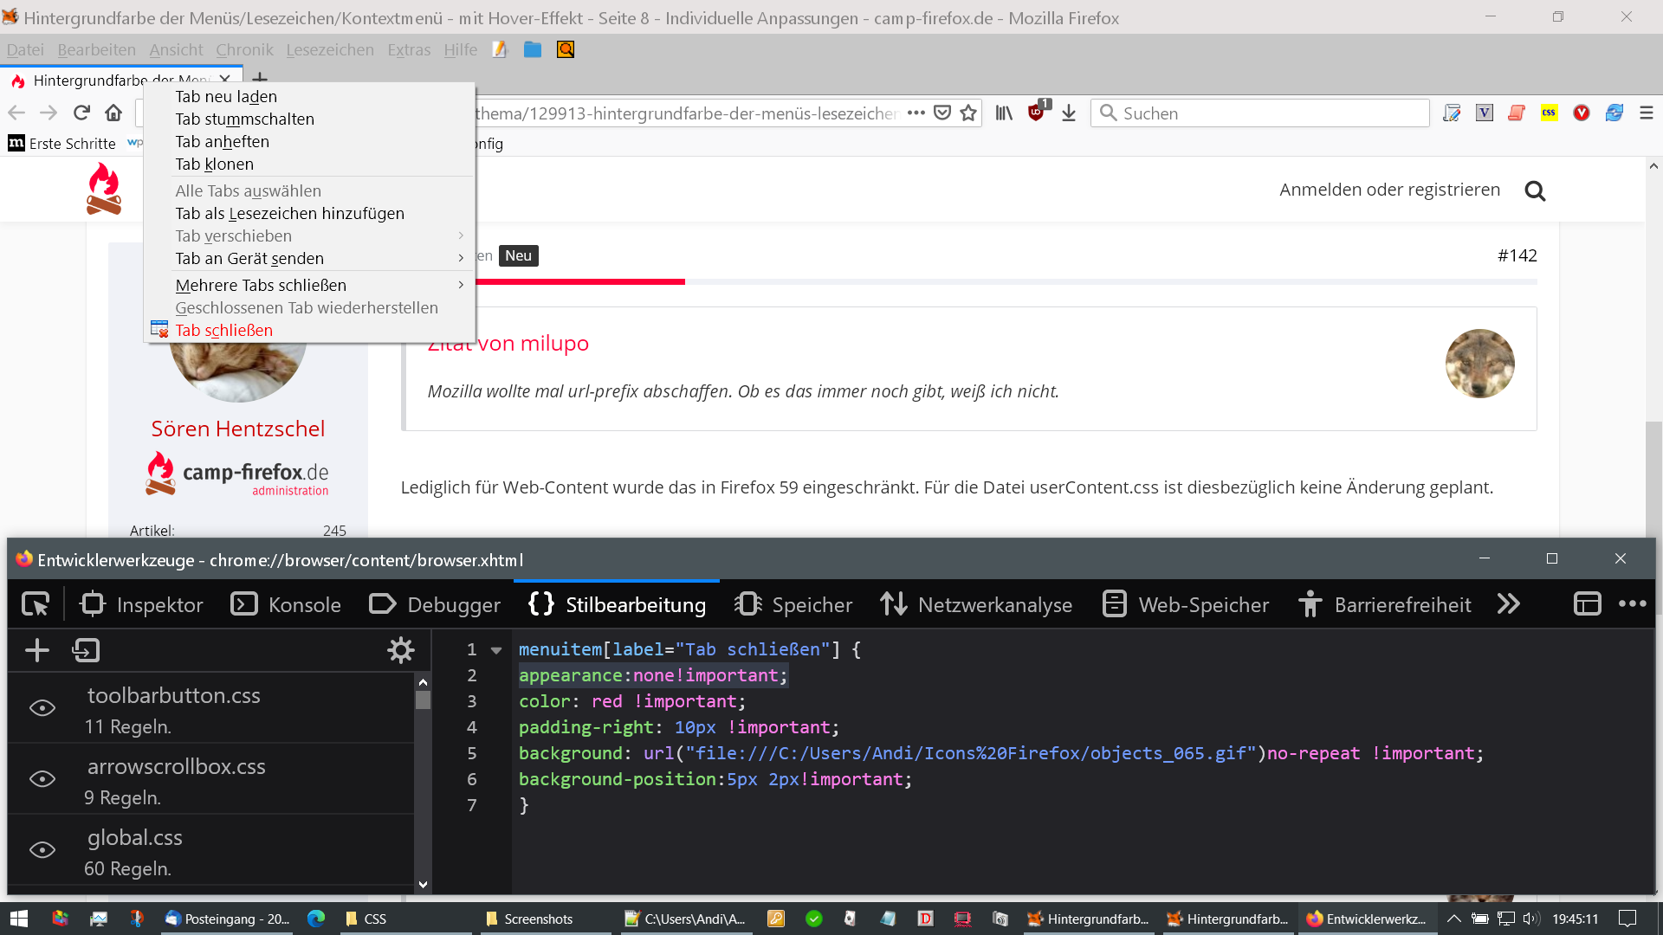This screenshot has height=935, width=1663.
Task: Click the import stylesheet icon
Action: pyautogui.click(x=87, y=650)
